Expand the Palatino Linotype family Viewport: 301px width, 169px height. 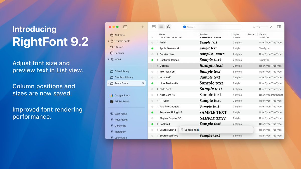(x=158, y=107)
